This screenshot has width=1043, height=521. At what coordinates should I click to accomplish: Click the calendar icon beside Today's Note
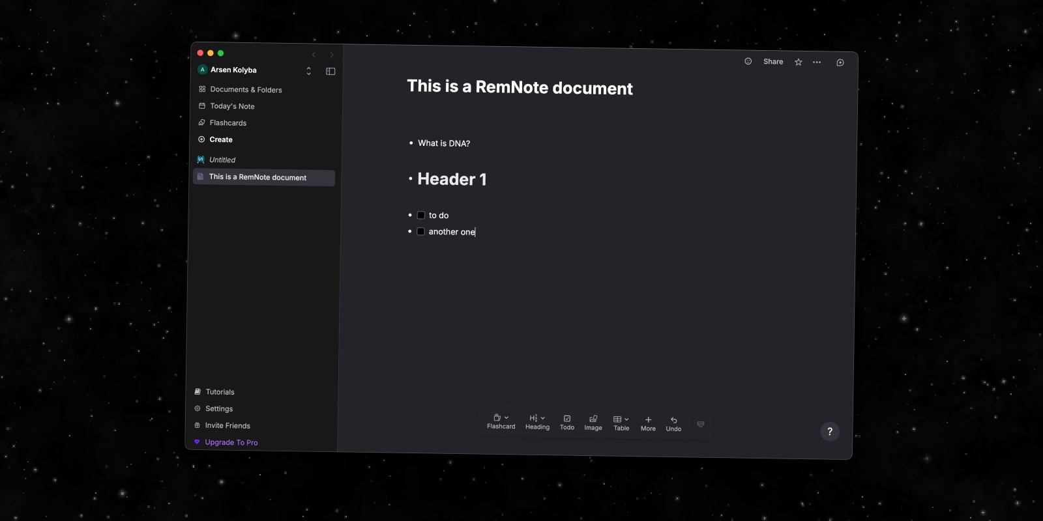(202, 106)
